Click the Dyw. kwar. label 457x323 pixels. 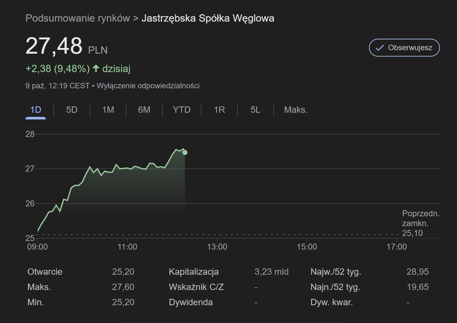point(332,303)
